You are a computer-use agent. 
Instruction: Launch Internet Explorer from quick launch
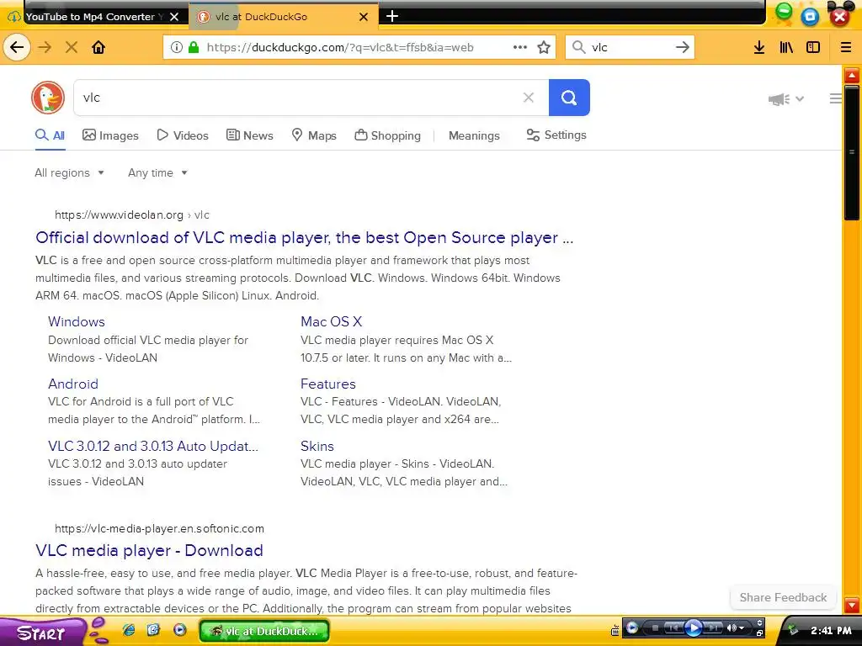tap(129, 629)
